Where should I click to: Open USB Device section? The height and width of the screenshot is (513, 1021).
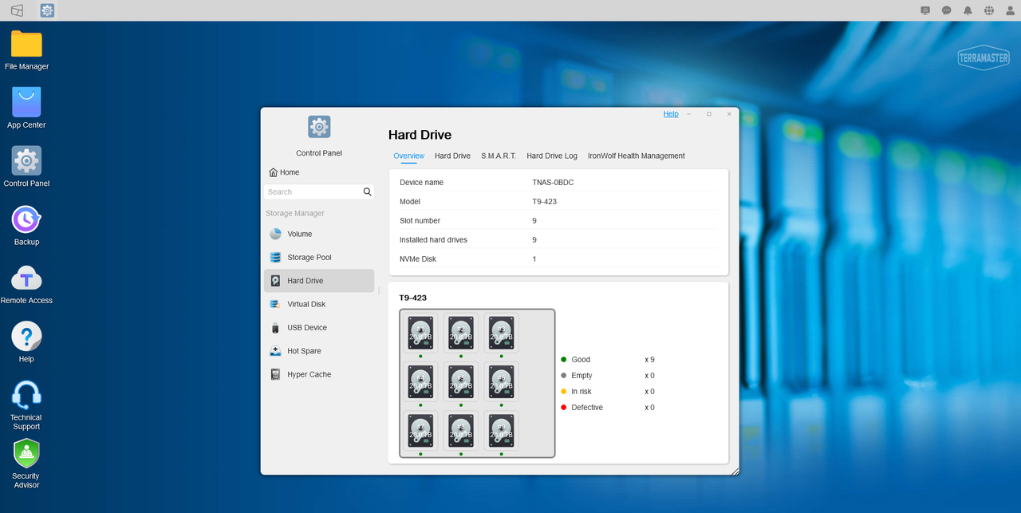click(x=319, y=328)
